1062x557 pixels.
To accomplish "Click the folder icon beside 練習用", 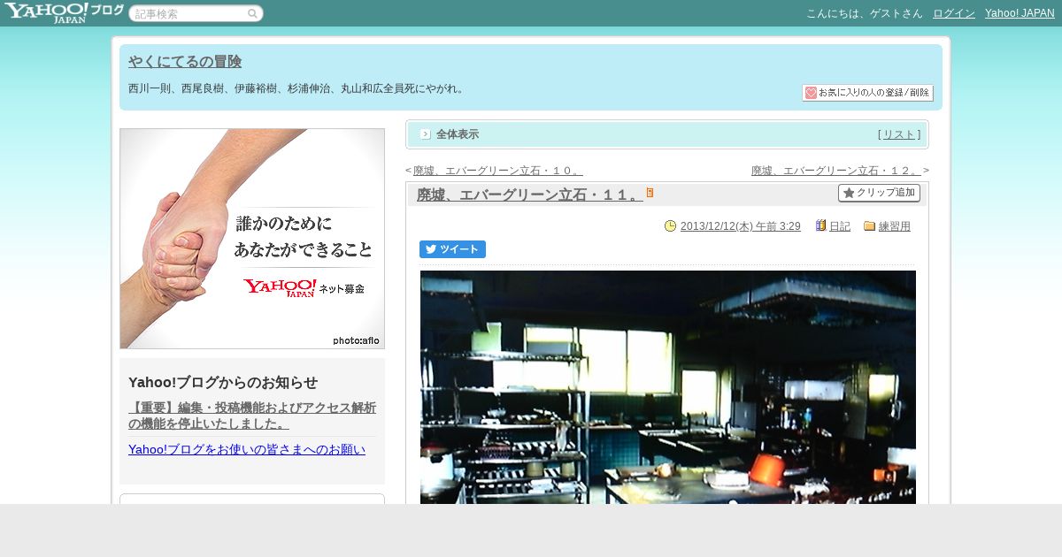I will click(869, 226).
